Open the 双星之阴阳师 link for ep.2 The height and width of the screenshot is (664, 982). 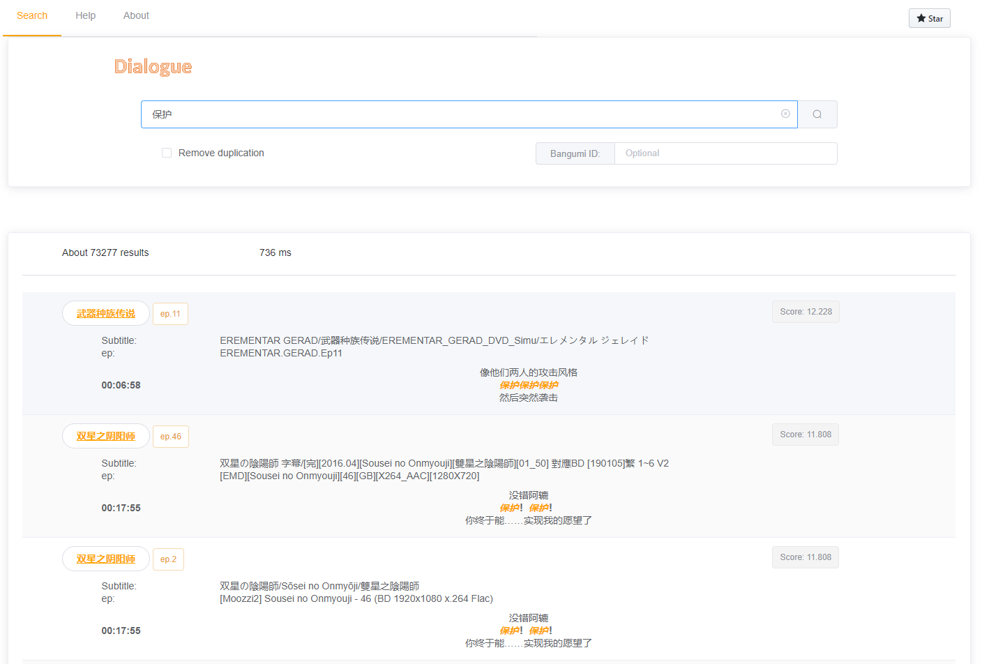coord(106,559)
